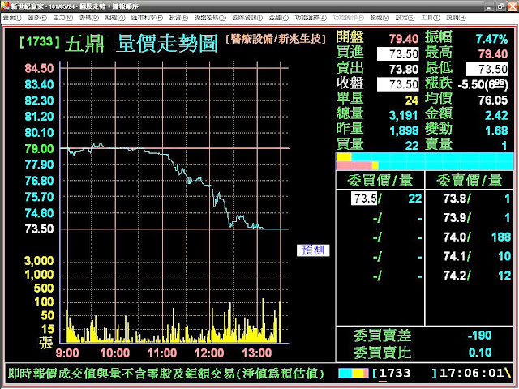Viewport: 519px width, 389px height.
Task: Click the 單量 value 24
Action: click(x=412, y=100)
